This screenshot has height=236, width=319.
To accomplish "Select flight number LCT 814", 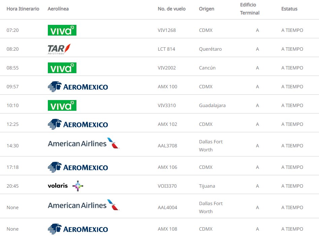I will point(166,49).
